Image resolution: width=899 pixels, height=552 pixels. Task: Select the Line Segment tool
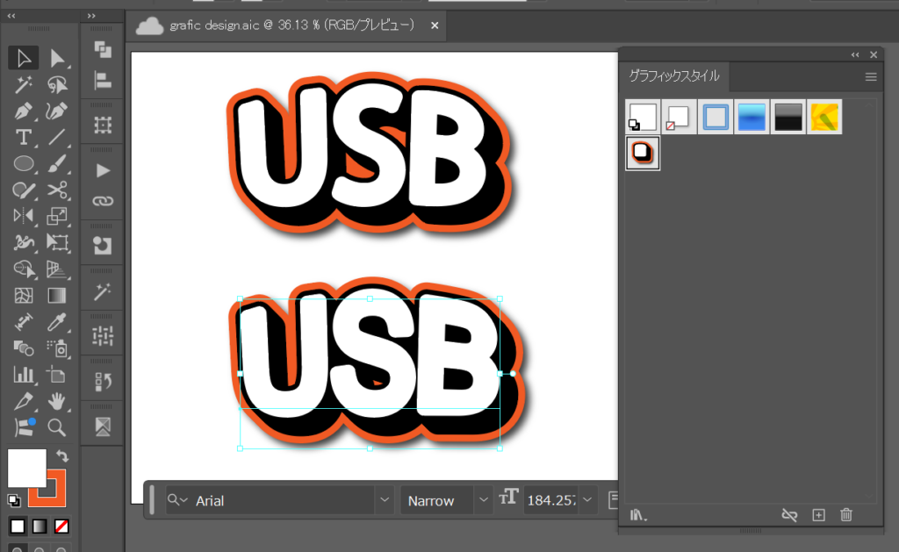[x=57, y=138]
